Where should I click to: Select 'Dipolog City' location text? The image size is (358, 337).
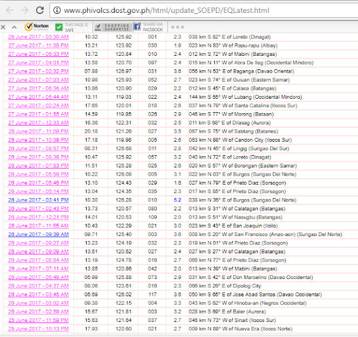pyautogui.click(x=247, y=286)
